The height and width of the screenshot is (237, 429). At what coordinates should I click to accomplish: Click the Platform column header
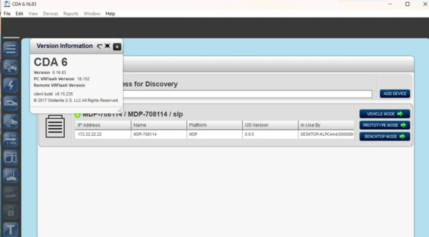pyautogui.click(x=214, y=125)
